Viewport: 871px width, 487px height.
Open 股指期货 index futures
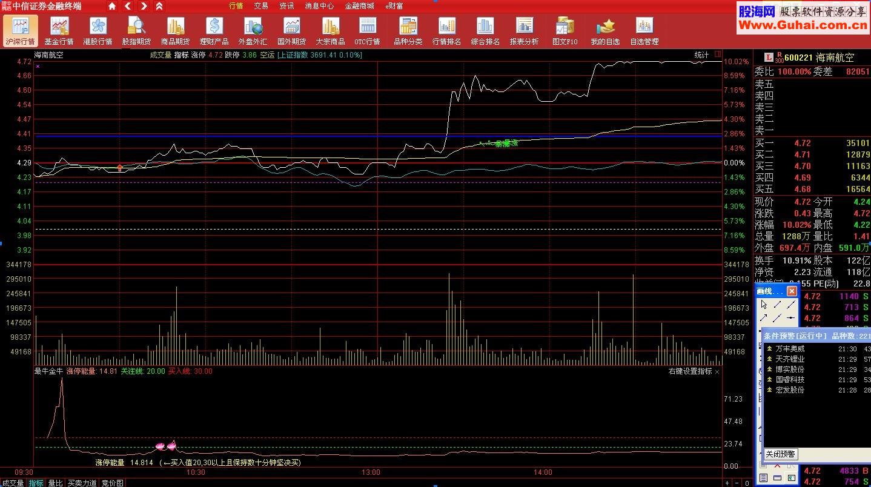[136, 31]
